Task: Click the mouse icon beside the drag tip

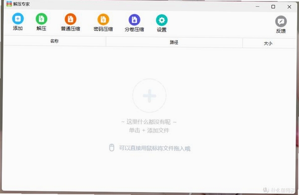Action: click(112, 148)
